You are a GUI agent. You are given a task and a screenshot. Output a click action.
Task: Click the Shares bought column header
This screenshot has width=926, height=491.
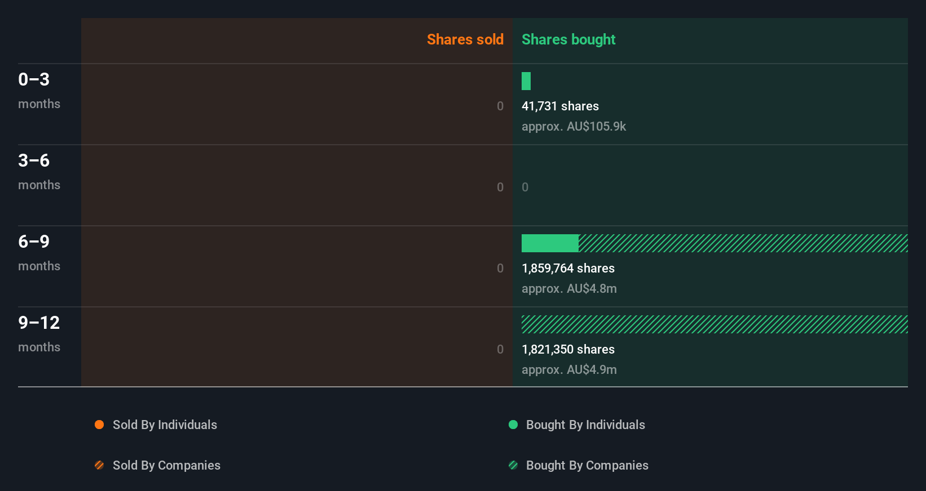tap(568, 39)
